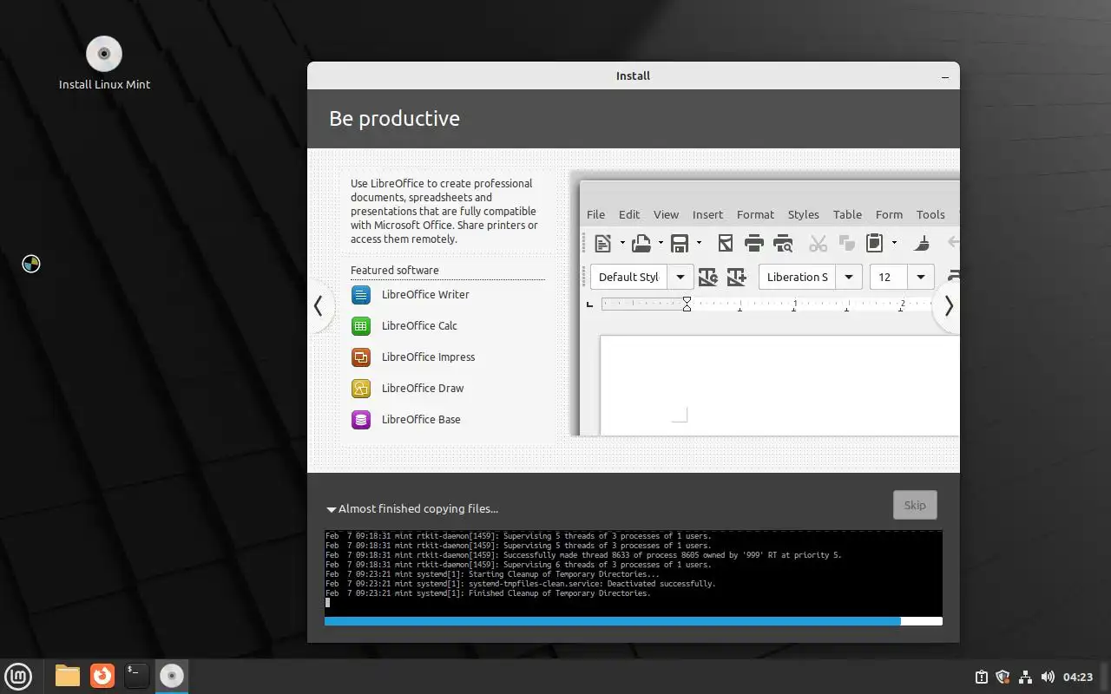Open the Tools menu in the slide
The width and height of the screenshot is (1111, 694).
(x=930, y=214)
